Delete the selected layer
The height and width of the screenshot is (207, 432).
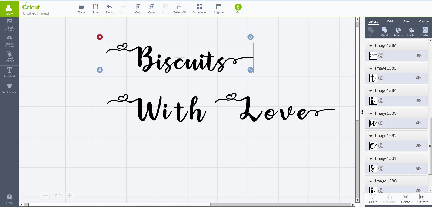[x=406, y=199]
